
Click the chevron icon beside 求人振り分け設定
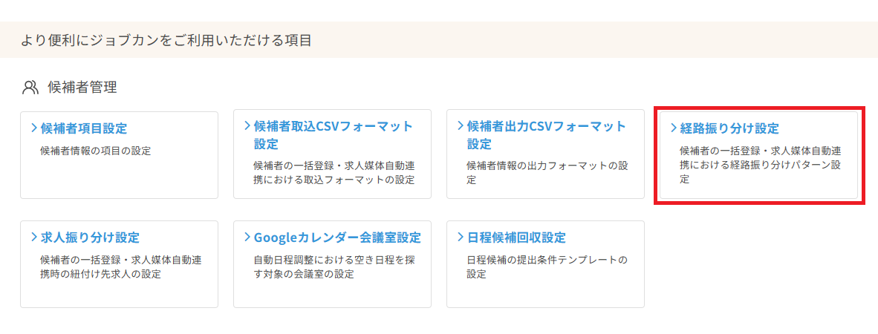(x=34, y=238)
